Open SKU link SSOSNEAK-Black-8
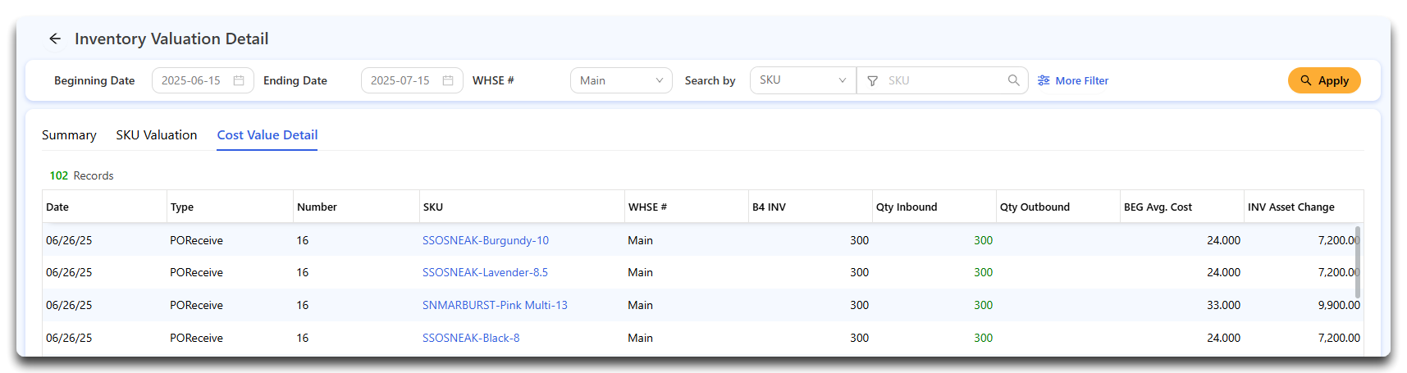The height and width of the screenshot is (373, 1407). click(471, 338)
